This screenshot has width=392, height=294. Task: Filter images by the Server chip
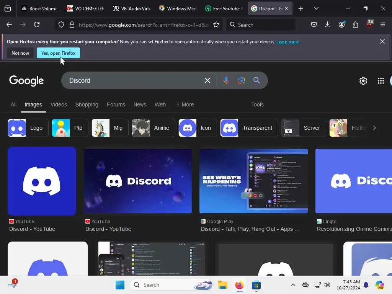tap(304, 128)
